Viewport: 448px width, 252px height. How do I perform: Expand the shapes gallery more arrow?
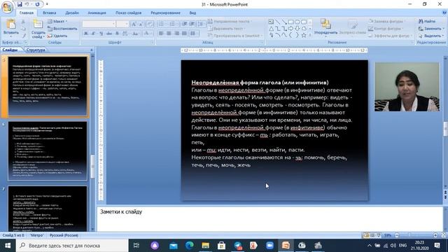click(x=310, y=35)
